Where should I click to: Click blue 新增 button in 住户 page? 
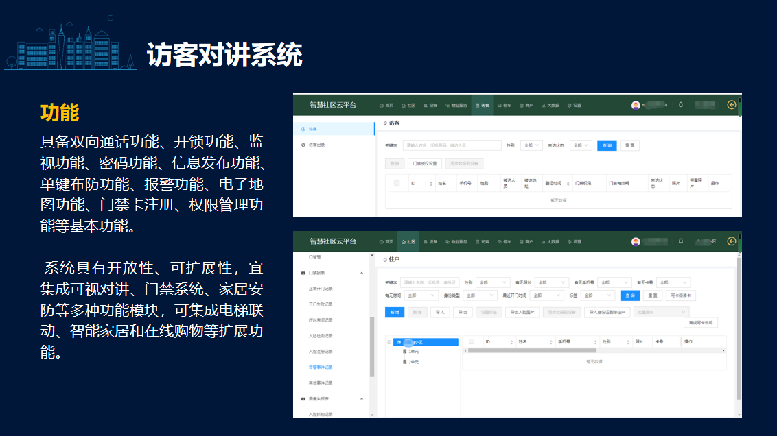[x=395, y=313]
